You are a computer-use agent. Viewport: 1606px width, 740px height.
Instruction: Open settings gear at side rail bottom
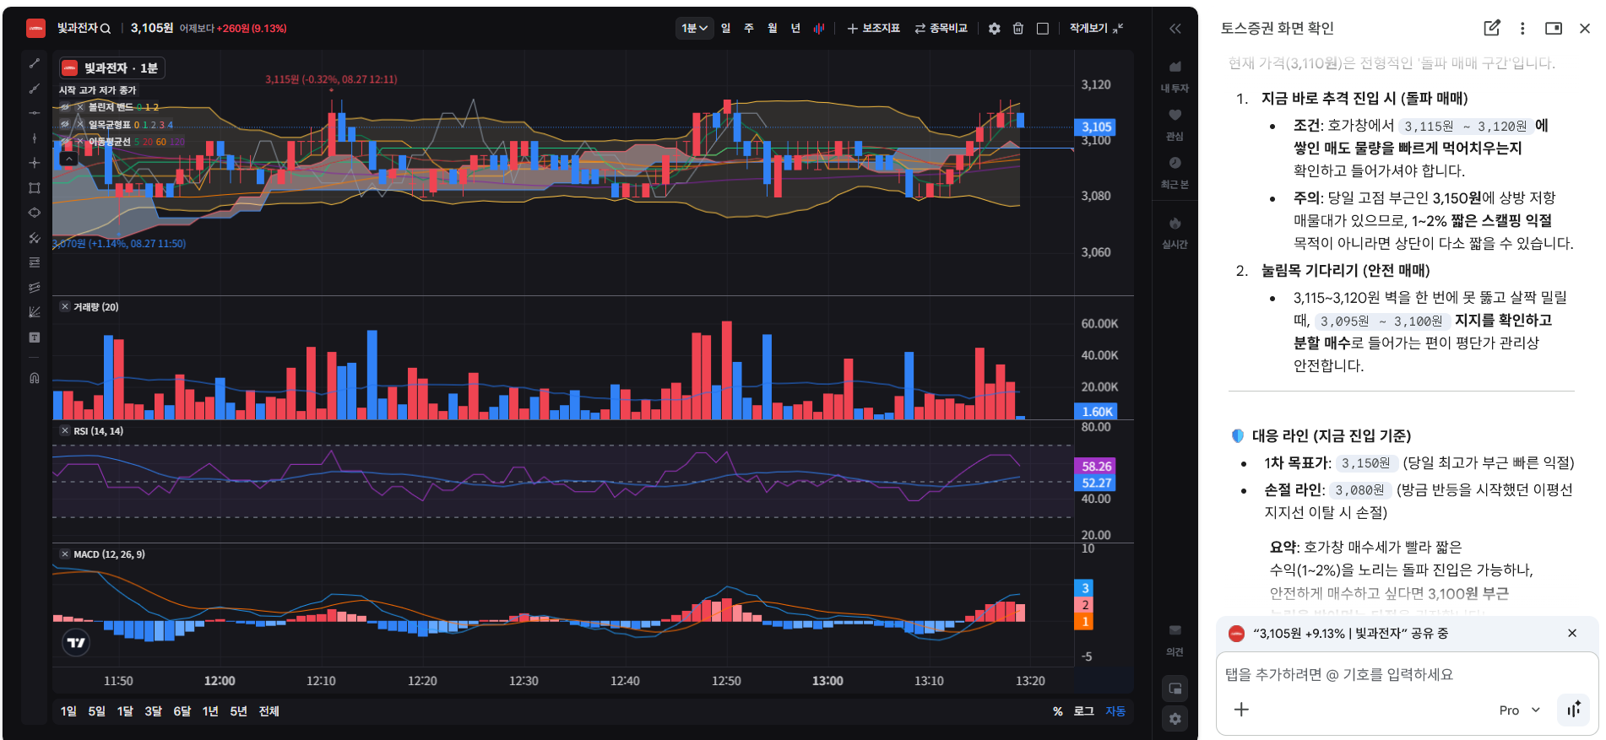click(x=1175, y=719)
